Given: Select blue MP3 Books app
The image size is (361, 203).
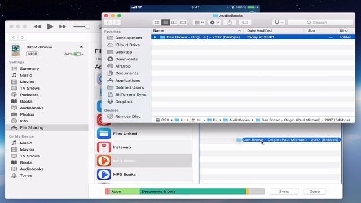Looking at the screenshot, I should pyautogui.click(x=143, y=174).
